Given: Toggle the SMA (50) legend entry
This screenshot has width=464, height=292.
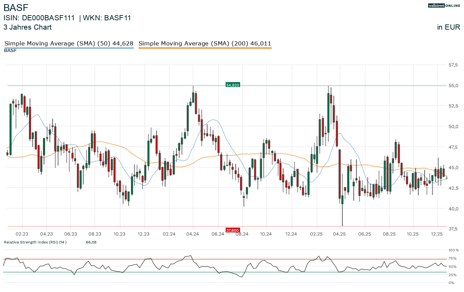Looking at the screenshot, I should coord(69,43).
